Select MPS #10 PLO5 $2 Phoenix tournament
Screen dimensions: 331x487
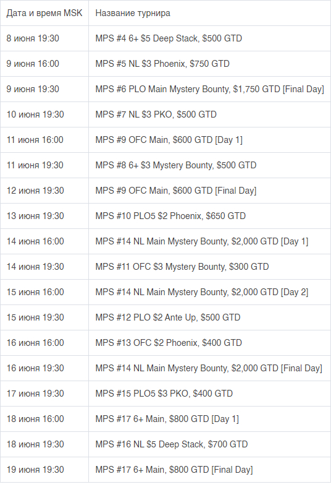170,216
